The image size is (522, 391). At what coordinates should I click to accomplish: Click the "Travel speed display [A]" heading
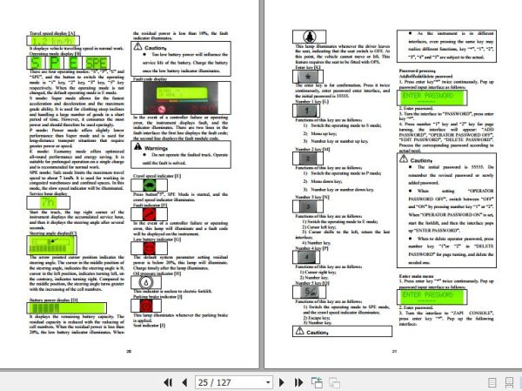click(52, 33)
